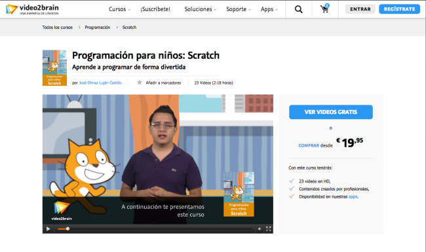Click the COMPRAR link
Image resolution: width=426 pixels, height=252 pixels.
point(309,146)
